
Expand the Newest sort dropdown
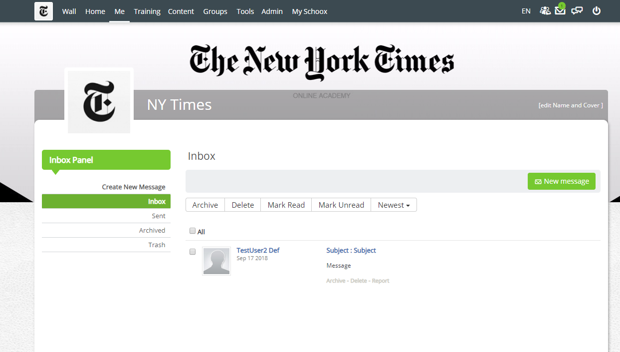pos(394,205)
